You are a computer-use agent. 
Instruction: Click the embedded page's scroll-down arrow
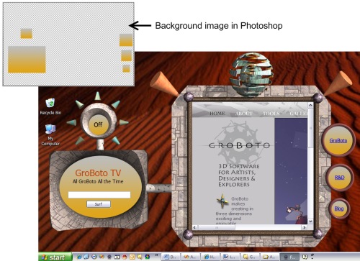coord(310,221)
